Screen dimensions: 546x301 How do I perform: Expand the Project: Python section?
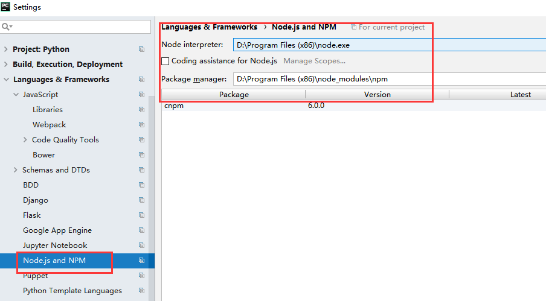click(5, 49)
